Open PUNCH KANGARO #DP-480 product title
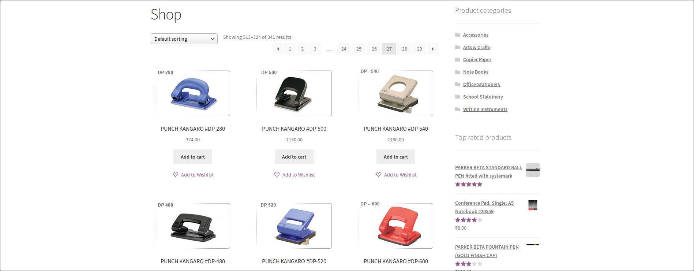 tap(193, 261)
